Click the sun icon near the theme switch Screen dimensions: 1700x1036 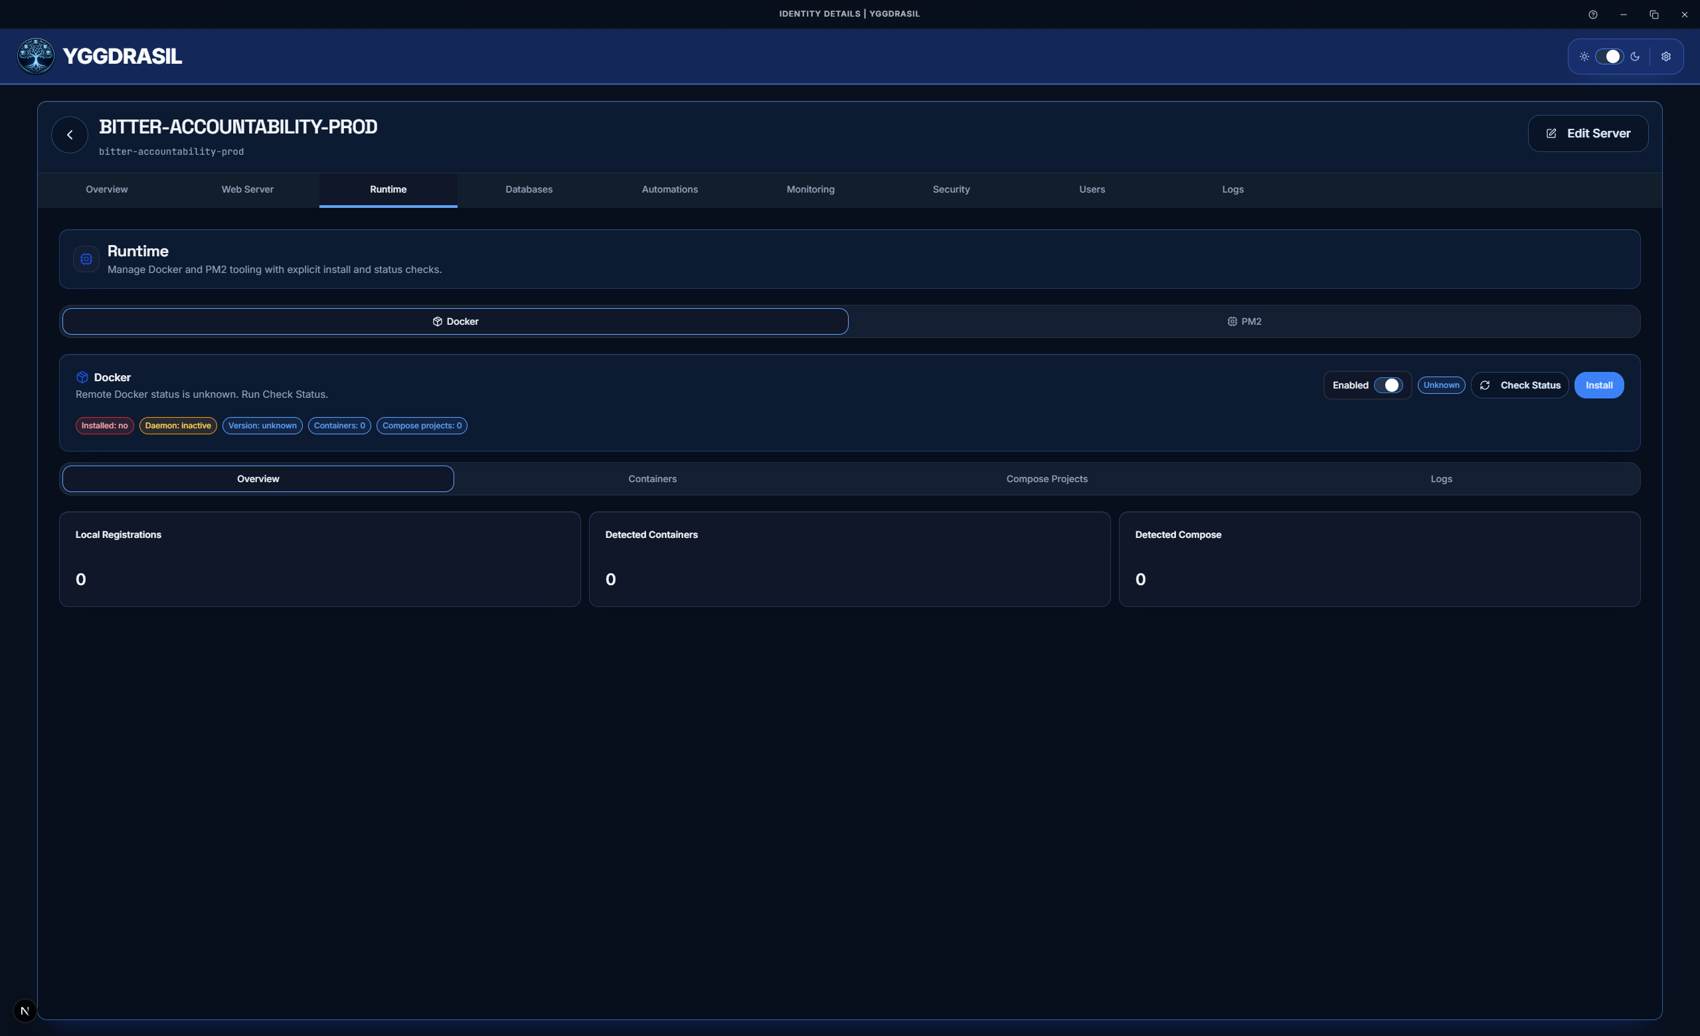click(x=1584, y=56)
